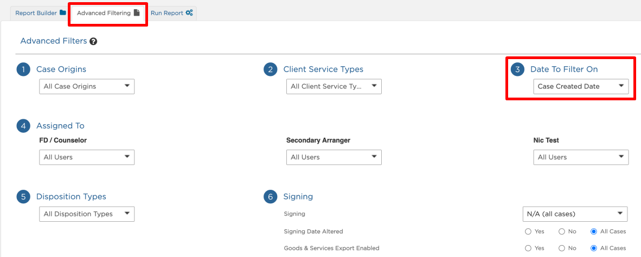Click the Assigned To section title
Viewport: 641px width, 257px height.
tap(61, 126)
